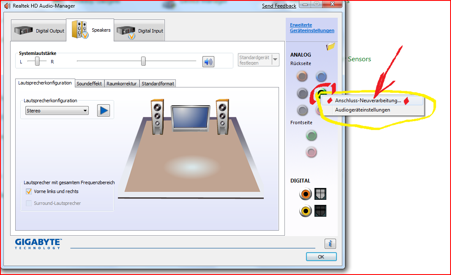
Task: Open the yellow folder connector settings icon
Action: tap(331, 46)
